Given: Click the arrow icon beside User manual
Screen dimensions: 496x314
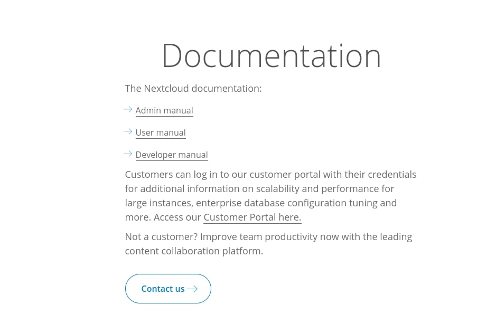Looking at the screenshot, I should [x=128, y=132].
